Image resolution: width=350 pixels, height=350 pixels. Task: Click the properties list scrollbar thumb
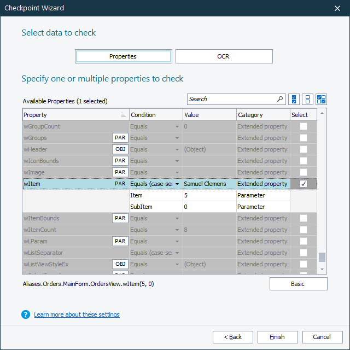coord(322,257)
